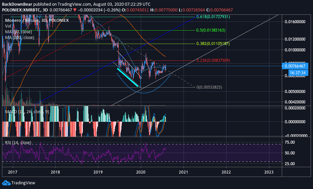
Task: Click the 0.382(0.01105187) Fibonacci label
Action: tap(213, 44)
